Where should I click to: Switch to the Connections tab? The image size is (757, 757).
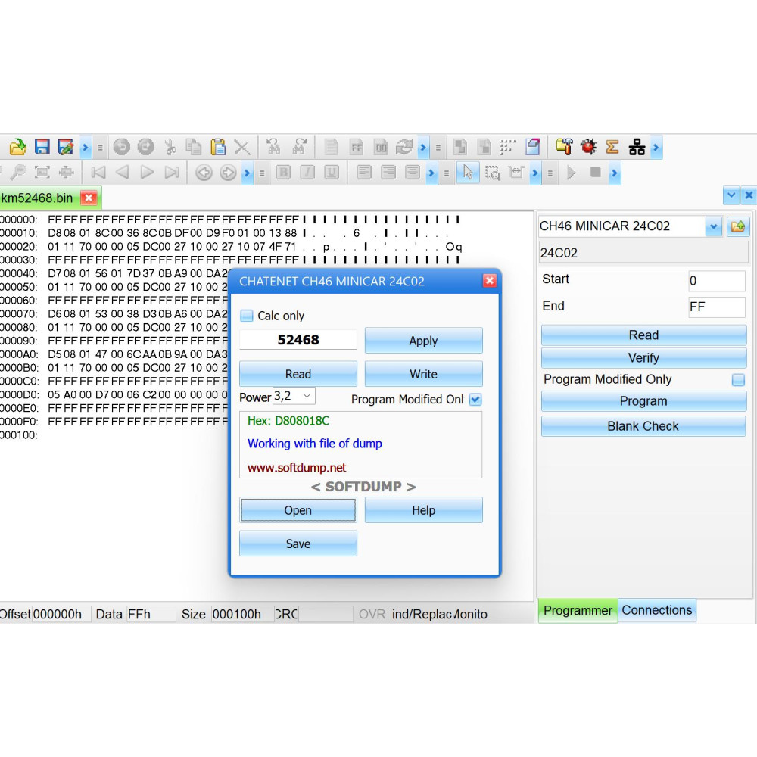pyautogui.click(x=657, y=610)
